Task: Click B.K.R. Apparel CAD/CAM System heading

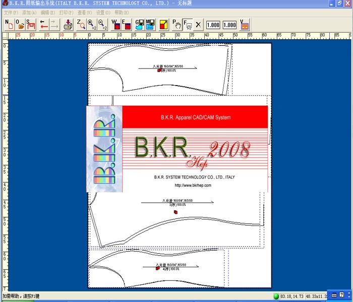Action: pyautogui.click(x=196, y=117)
